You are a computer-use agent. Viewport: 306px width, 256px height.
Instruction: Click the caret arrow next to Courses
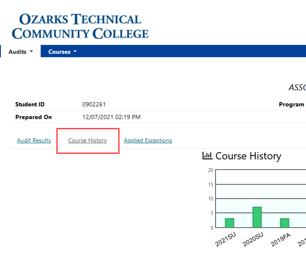75,52
